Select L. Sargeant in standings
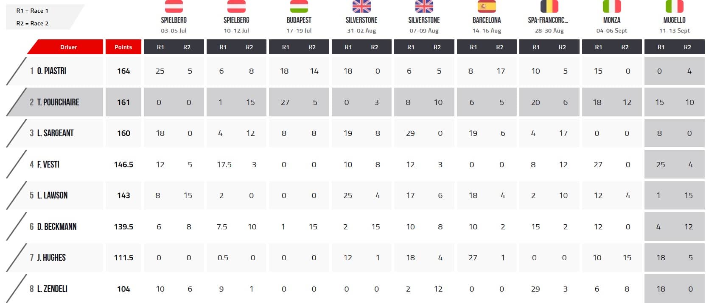706x303 pixels. [55, 133]
